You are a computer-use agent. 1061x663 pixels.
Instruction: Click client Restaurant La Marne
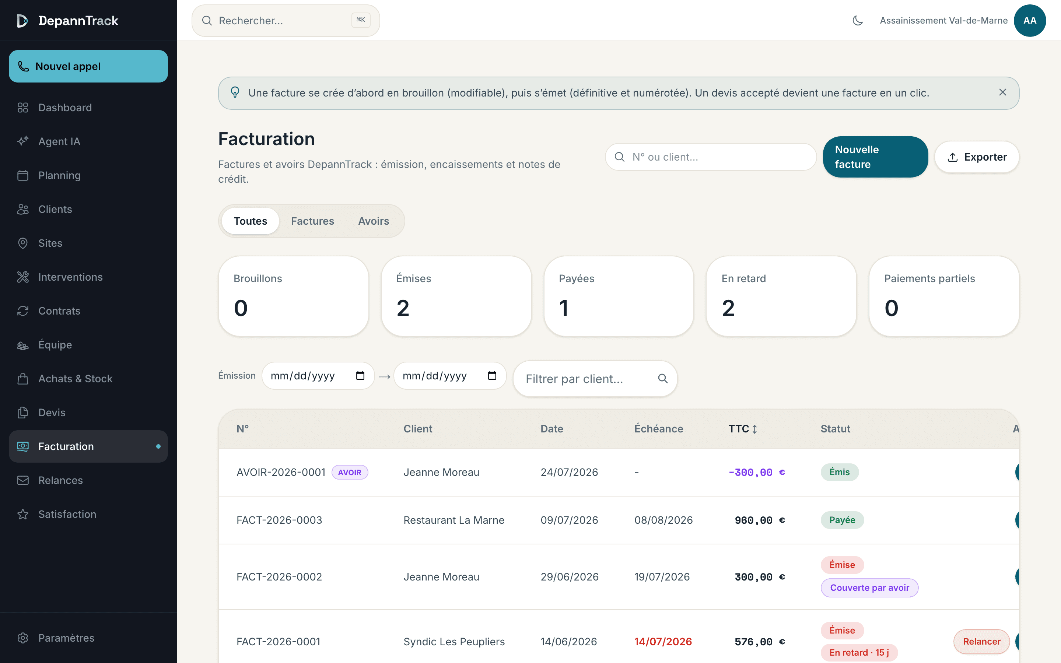454,520
